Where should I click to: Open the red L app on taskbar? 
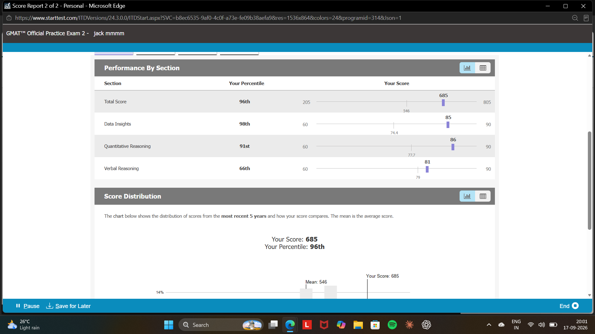click(307, 325)
